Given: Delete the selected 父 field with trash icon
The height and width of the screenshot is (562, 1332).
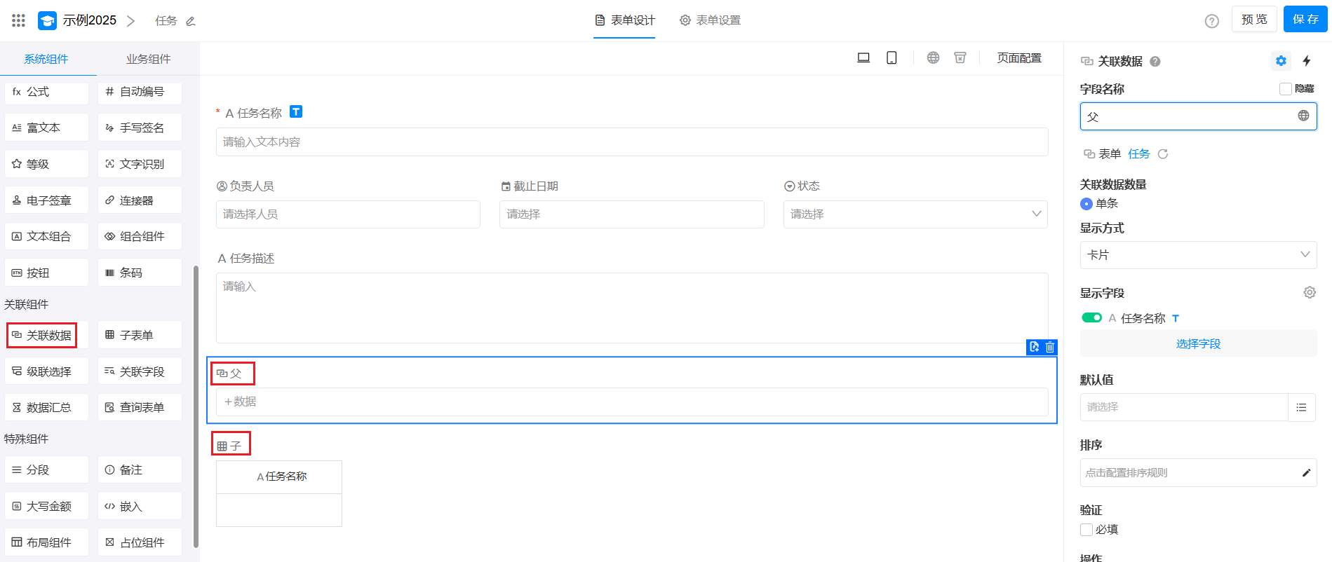Looking at the screenshot, I should pyautogui.click(x=1050, y=347).
